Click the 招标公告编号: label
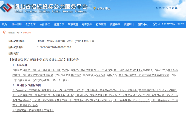This screenshot has height=113, width=186. (17, 47)
